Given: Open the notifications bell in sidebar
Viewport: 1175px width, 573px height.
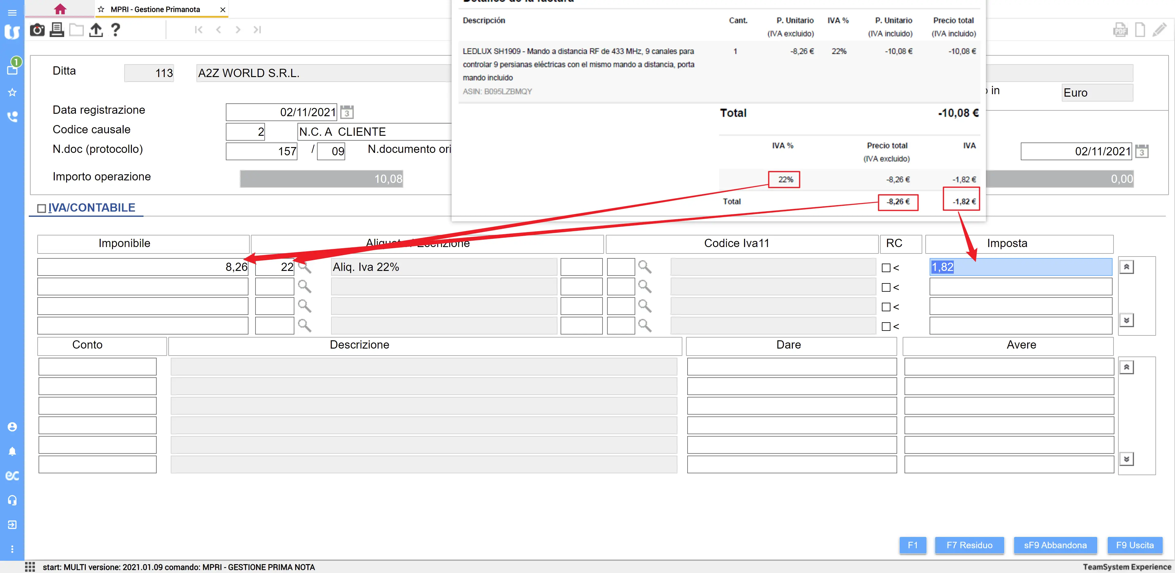Looking at the screenshot, I should coord(12,451).
